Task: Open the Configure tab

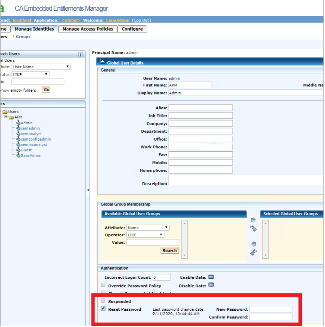Action: coord(132,29)
